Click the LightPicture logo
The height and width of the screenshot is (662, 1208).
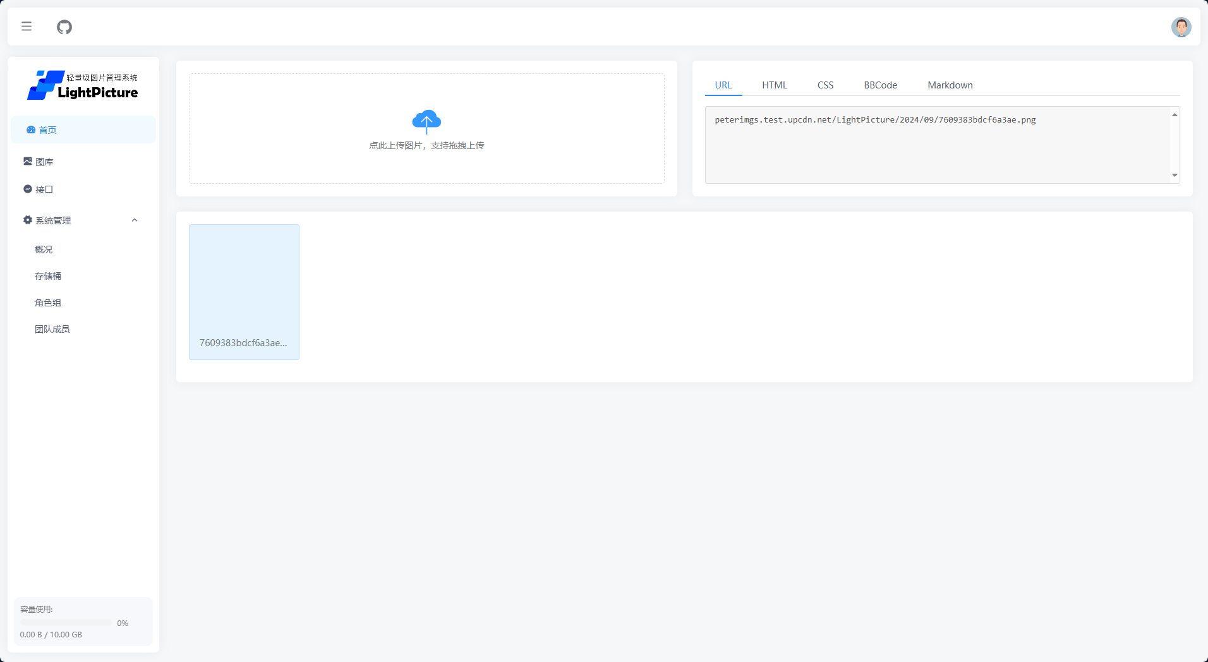click(x=83, y=85)
